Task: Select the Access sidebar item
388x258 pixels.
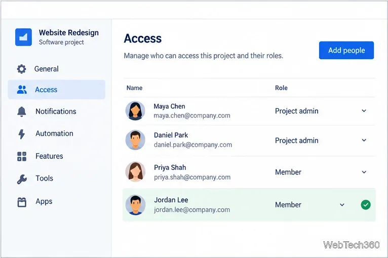Action: (56, 90)
